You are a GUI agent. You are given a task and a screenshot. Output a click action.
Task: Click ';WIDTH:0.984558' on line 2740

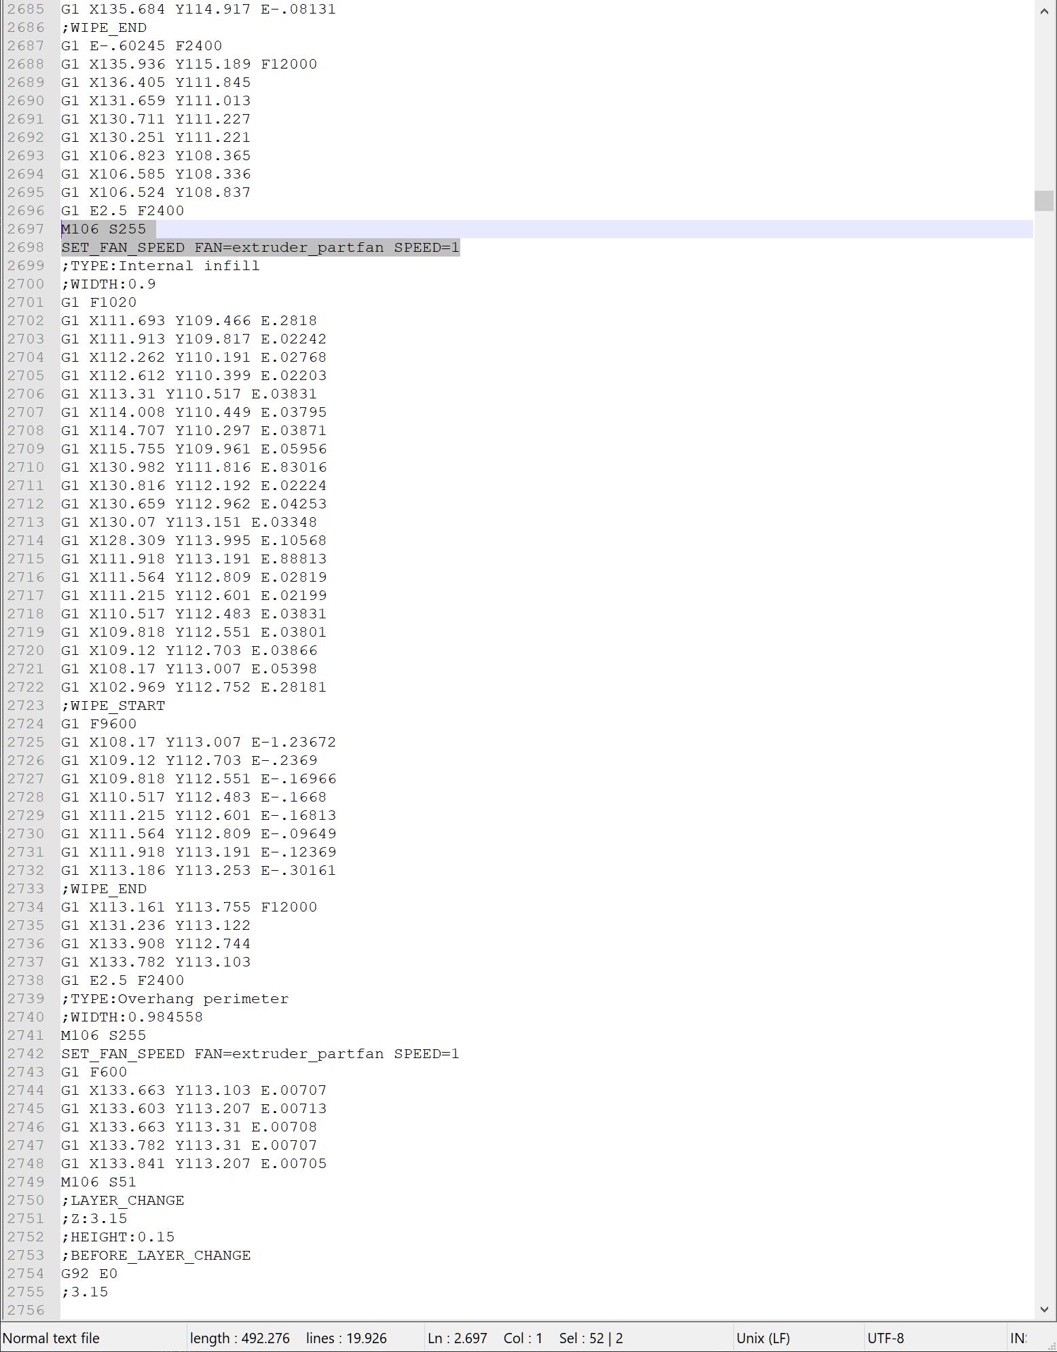132,1017
